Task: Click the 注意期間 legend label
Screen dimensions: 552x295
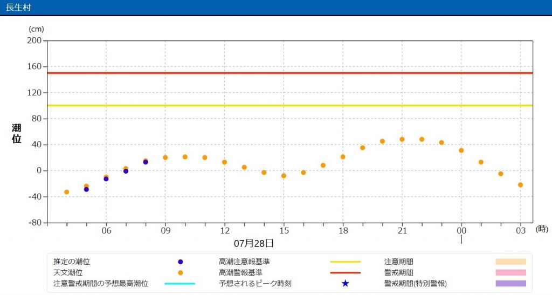Action: 398,262
